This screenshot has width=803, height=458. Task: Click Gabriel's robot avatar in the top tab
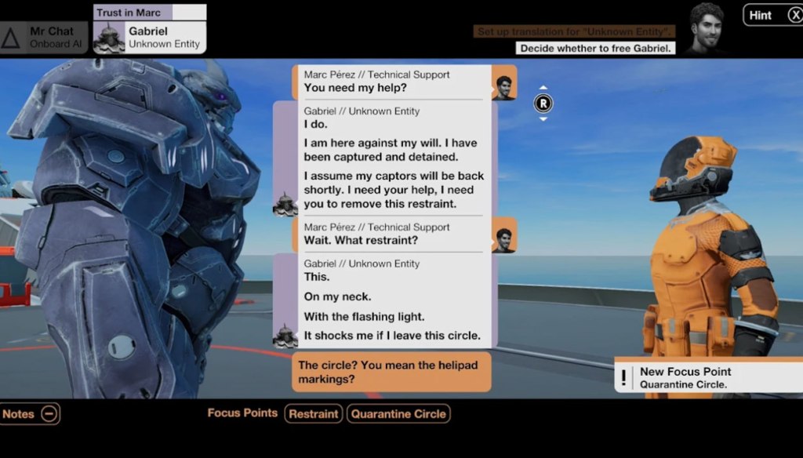(x=108, y=38)
